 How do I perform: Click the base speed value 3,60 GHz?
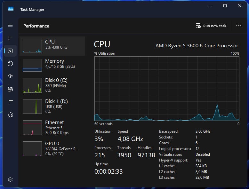[203, 131]
